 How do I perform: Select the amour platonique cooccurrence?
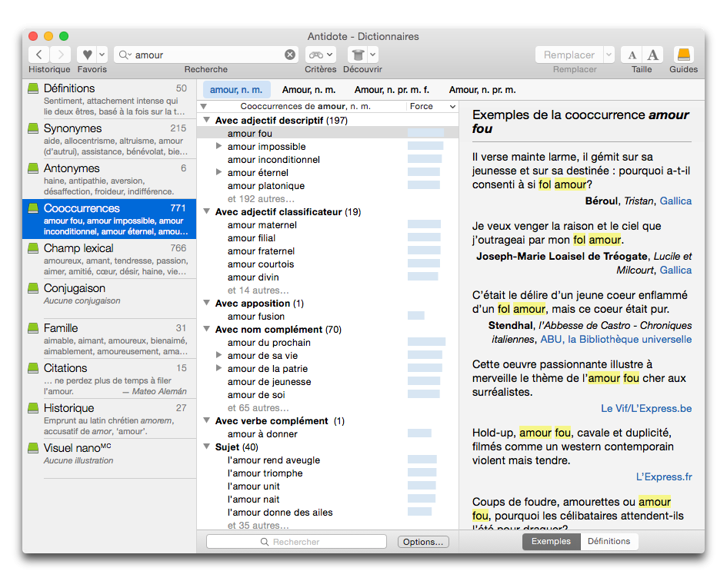(265, 186)
